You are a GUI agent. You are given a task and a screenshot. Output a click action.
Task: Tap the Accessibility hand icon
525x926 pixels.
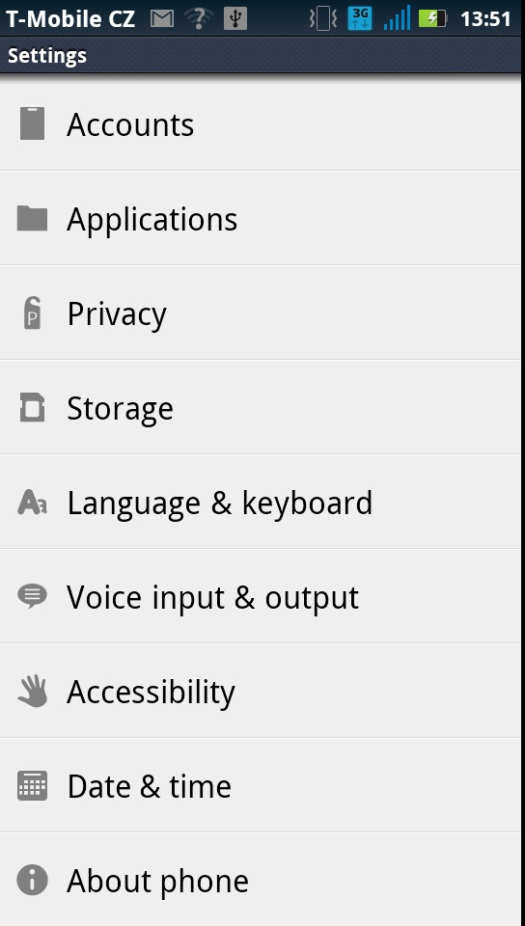[x=32, y=691]
